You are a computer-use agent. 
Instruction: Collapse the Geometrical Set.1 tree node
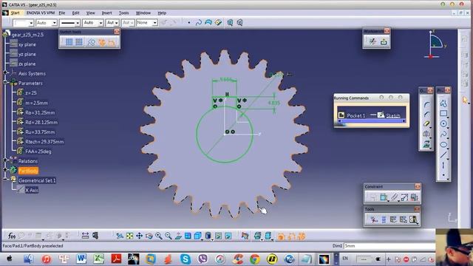pos(5,180)
